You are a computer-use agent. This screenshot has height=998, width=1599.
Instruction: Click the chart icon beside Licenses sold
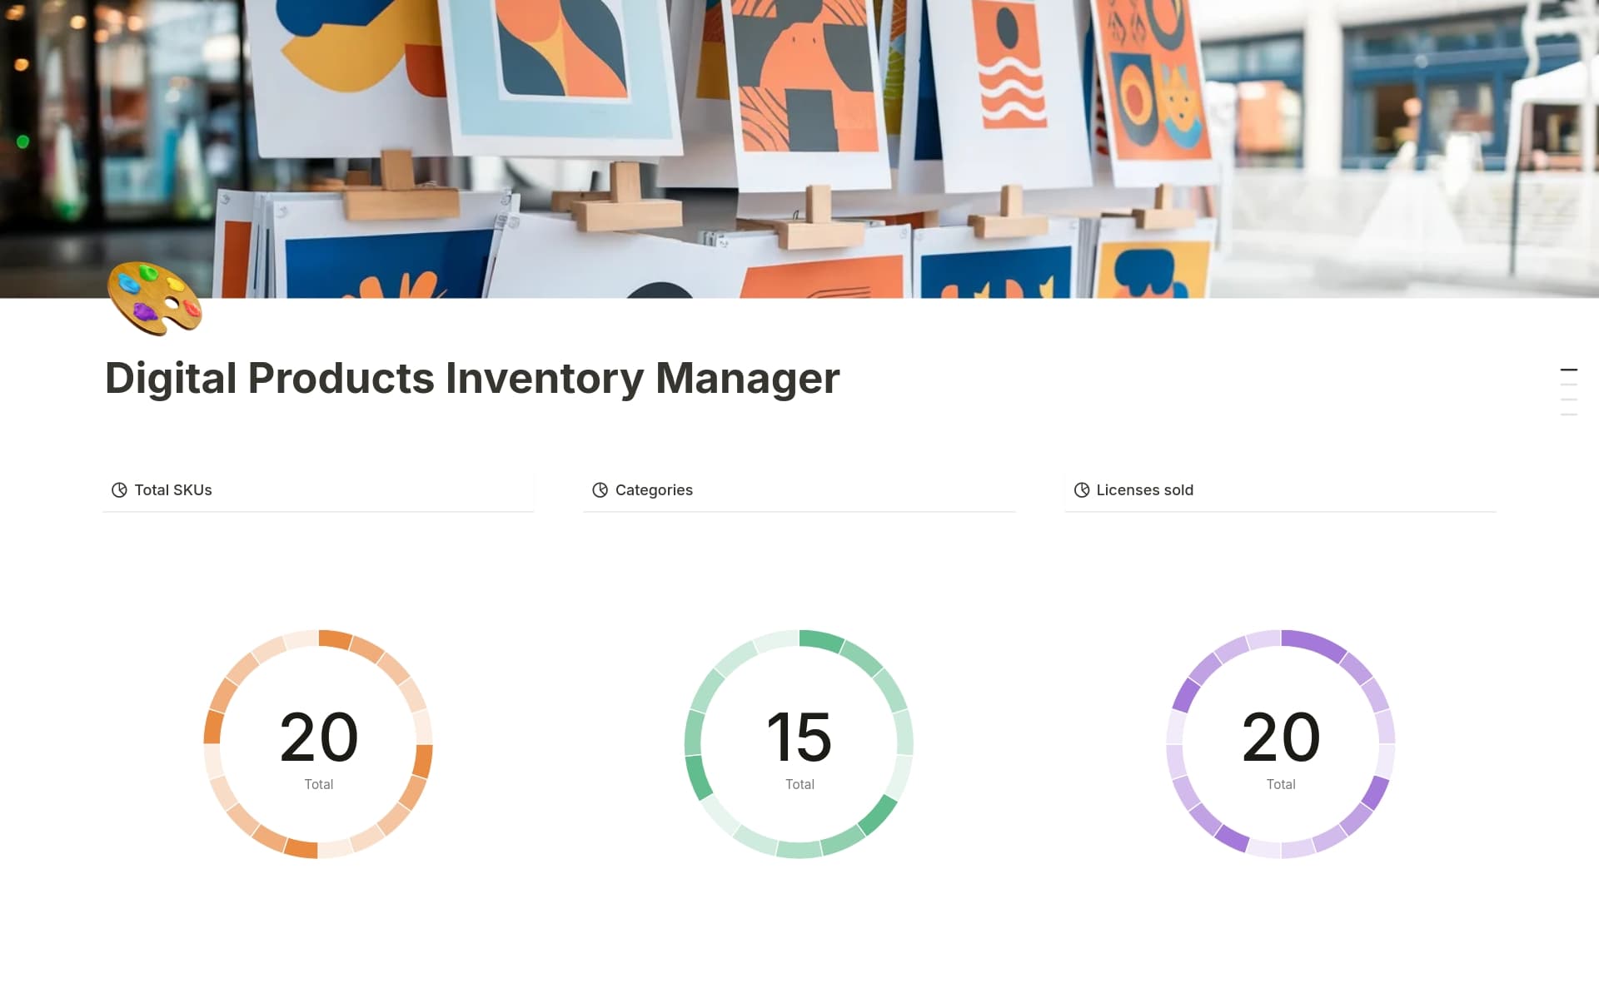tap(1081, 490)
